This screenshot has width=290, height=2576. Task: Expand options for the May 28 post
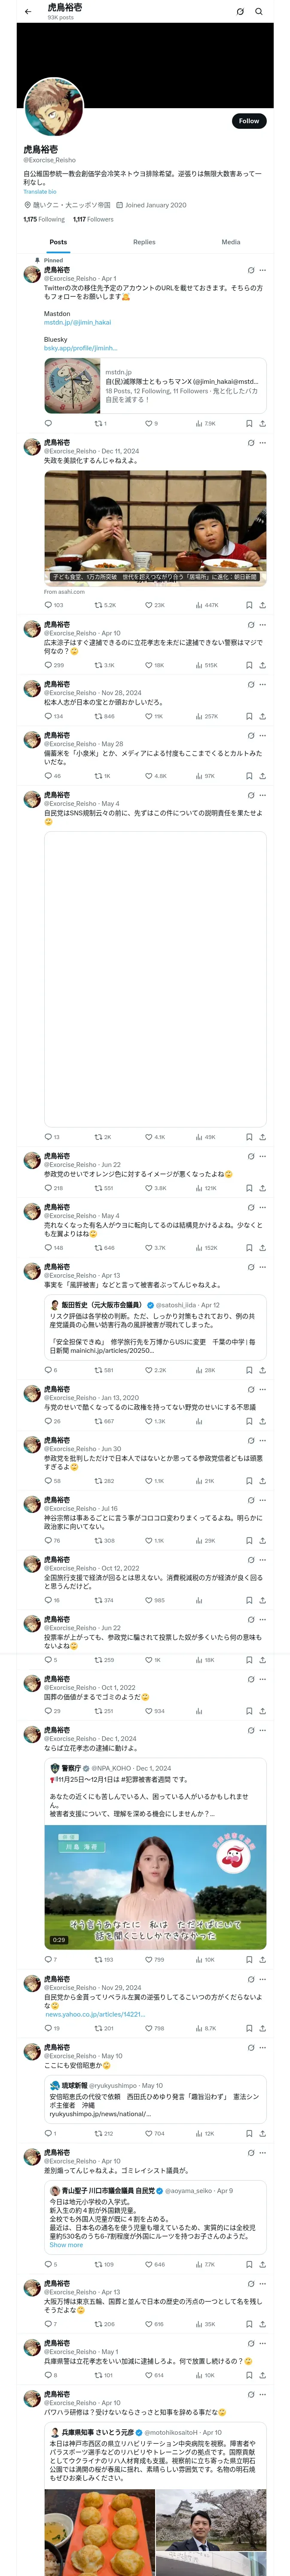pos(263,736)
